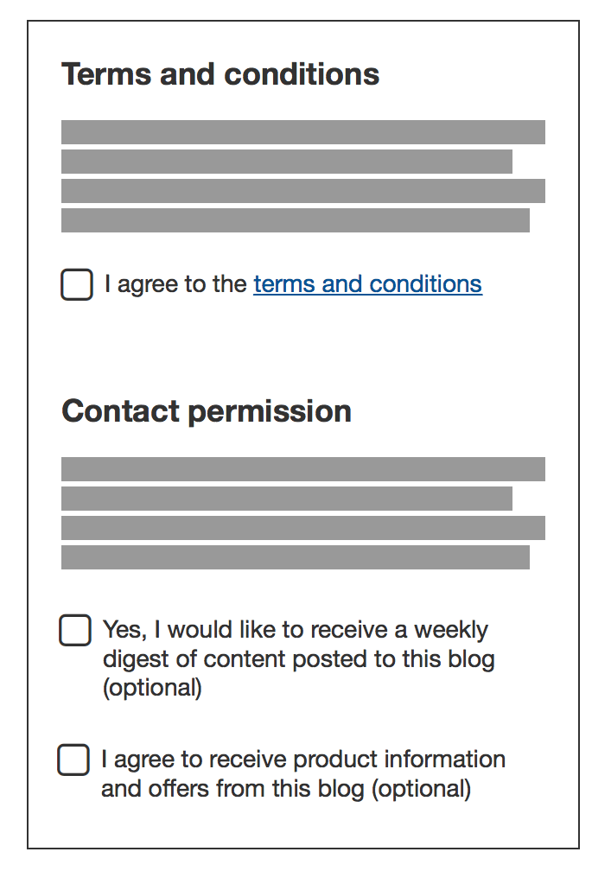
Task: Click "digest of content posted to this blog" text
Action: pos(298,659)
